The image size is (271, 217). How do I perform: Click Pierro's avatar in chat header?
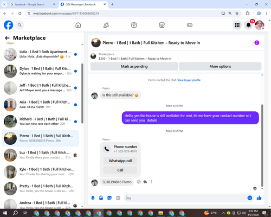tap(96, 43)
